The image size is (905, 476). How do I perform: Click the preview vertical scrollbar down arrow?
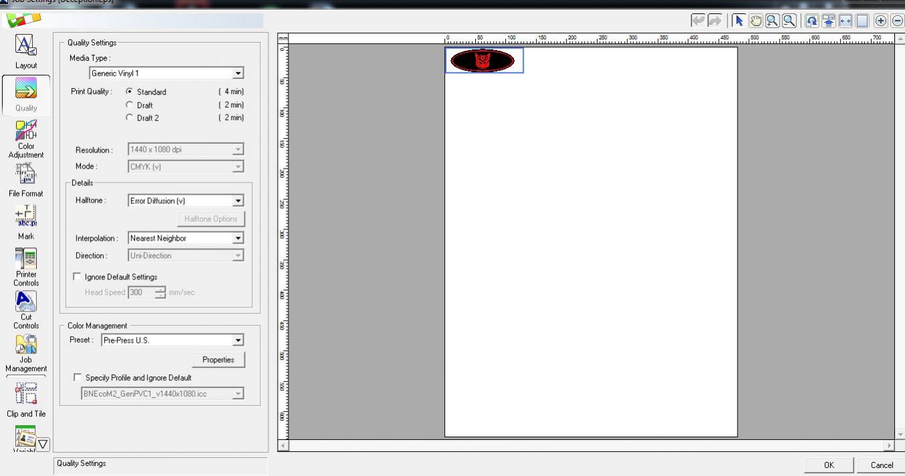(x=900, y=435)
